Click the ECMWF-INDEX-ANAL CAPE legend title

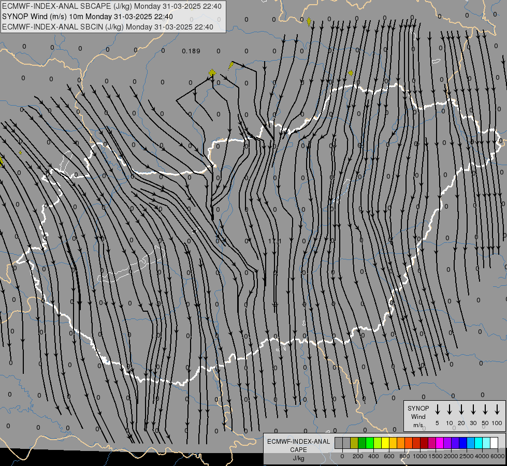pyautogui.click(x=298, y=445)
